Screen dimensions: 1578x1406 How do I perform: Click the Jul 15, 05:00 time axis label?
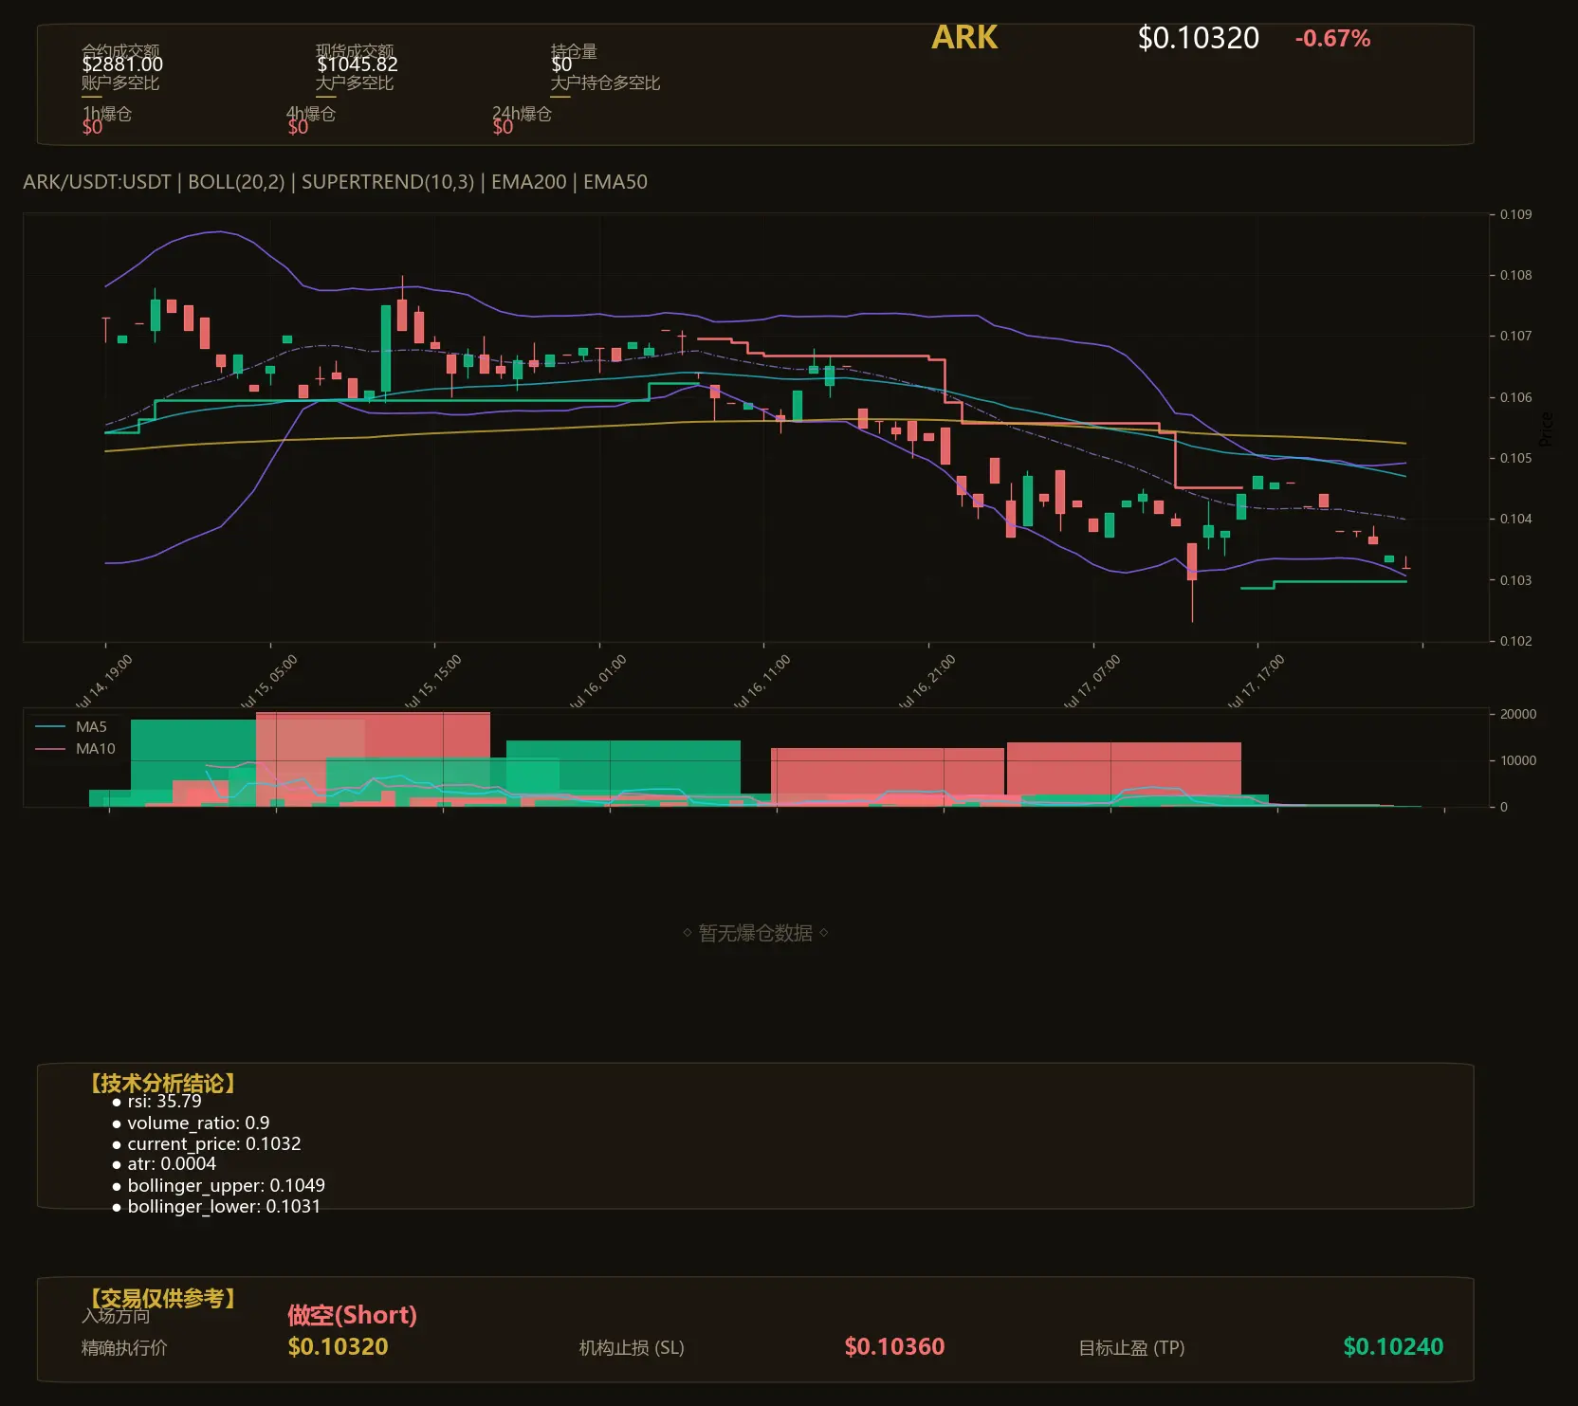(269, 681)
